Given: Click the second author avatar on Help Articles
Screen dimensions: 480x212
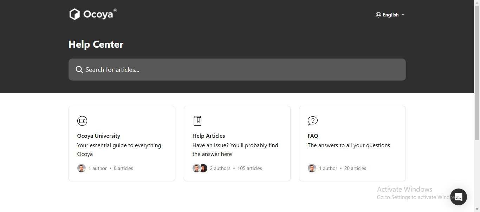Looking at the screenshot, I should [203, 168].
